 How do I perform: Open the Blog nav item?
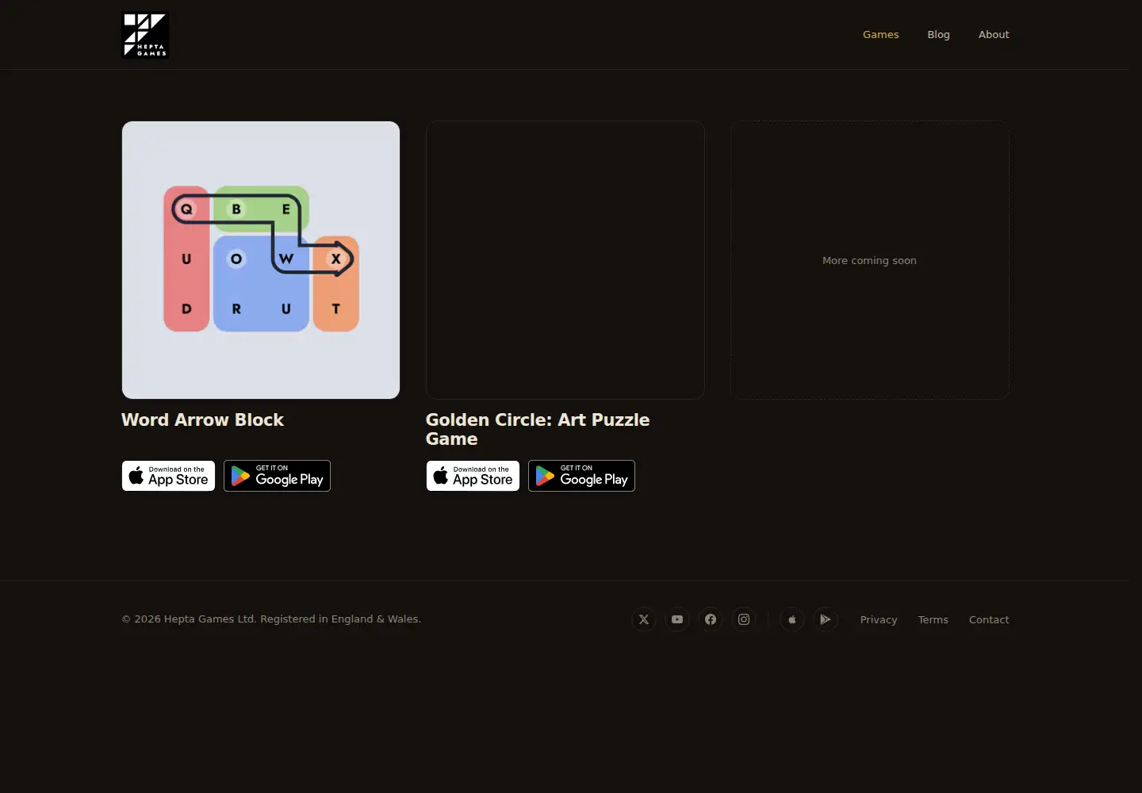click(938, 35)
